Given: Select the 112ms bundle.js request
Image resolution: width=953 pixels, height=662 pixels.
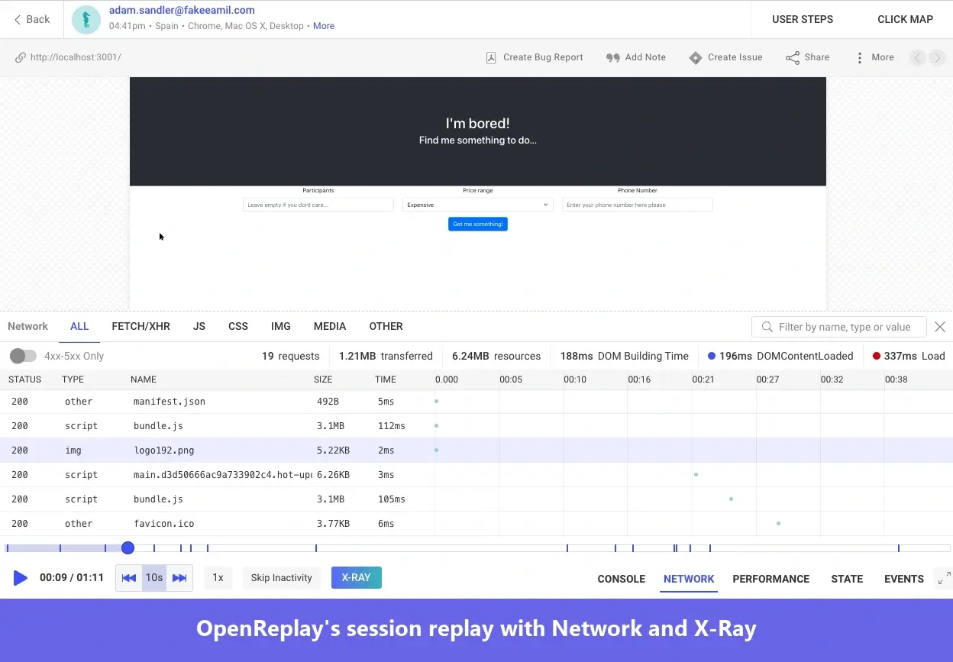Looking at the screenshot, I should [x=476, y=426].
